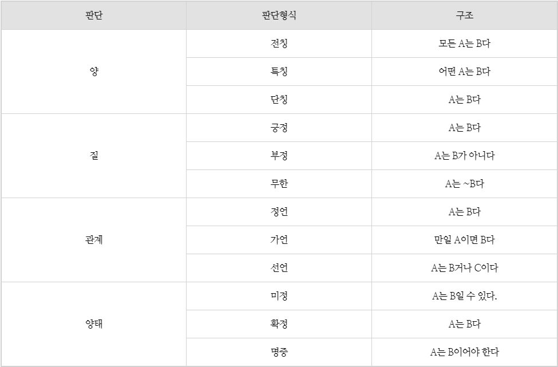Click the 단칭 cell
558x367 pixels.
[x=279, y=100]
